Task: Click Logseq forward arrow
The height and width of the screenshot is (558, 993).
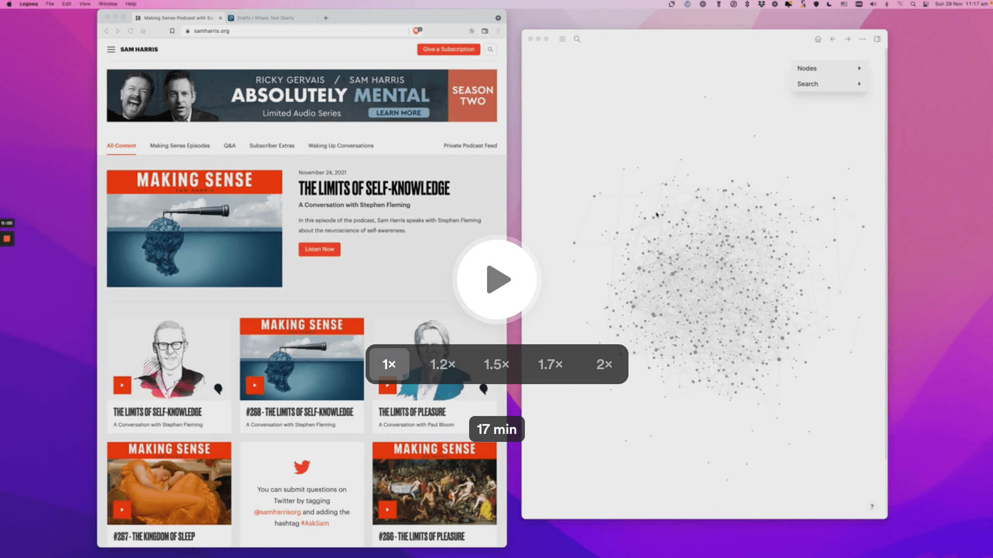Action: [x=848, y=39]
